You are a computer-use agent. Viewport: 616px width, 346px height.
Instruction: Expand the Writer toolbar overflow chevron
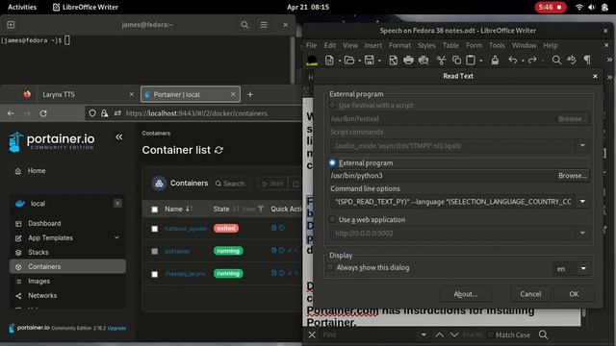coord(609,60)
